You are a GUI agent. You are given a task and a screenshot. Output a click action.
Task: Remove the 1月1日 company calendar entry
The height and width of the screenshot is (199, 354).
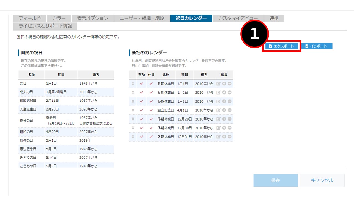(x=230, y=84)
